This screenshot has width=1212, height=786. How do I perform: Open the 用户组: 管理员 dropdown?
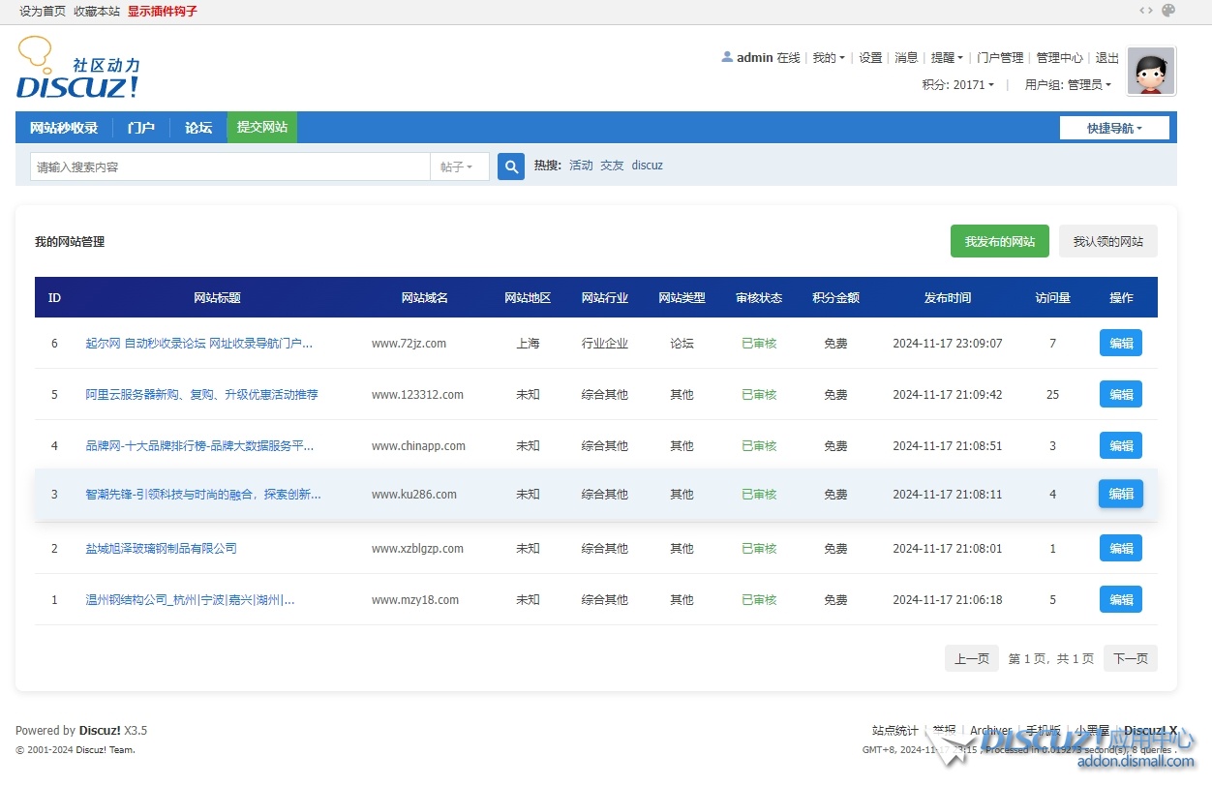[x=1068, y=85]
